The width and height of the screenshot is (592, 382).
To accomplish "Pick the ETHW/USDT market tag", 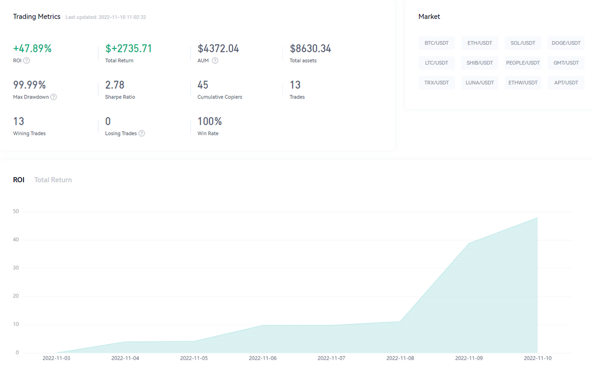I will [x=523, y=83].
